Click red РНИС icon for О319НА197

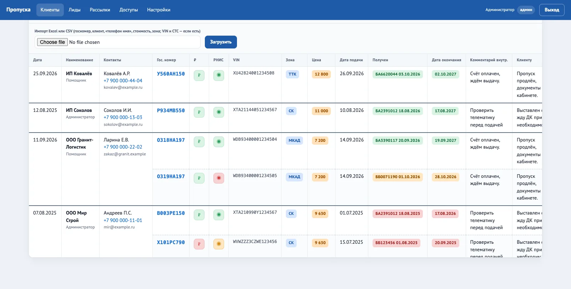(x=219, y=178)
